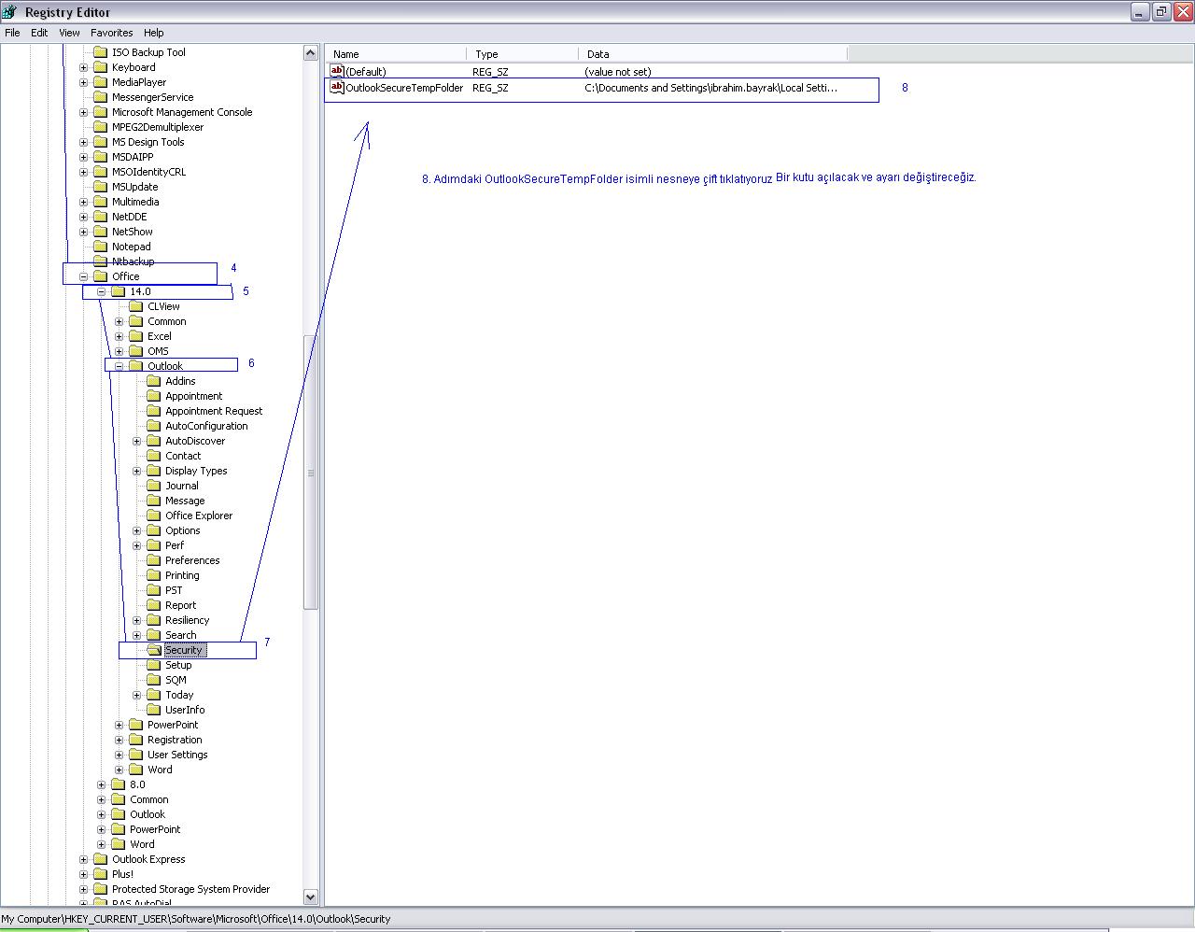Click the Plus! folder icon

pyautogui.click(x=101, y=874)
